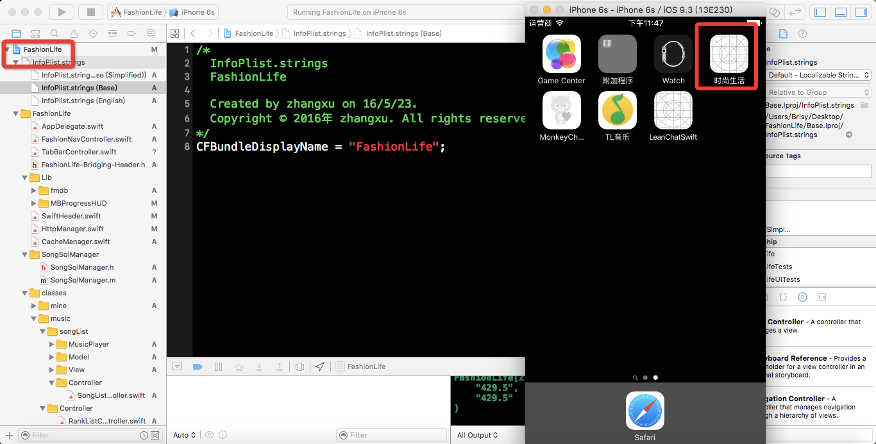Show the Quick Help inspector tab
Image resolution: width=876 pixels, height=444 pixels.
tap(802, 33)
